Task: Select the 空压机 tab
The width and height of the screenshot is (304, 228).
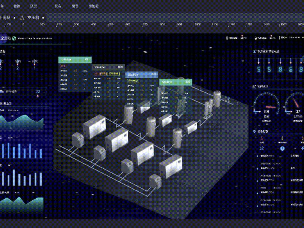Action: pyautogui.click(x=33, y=17)
